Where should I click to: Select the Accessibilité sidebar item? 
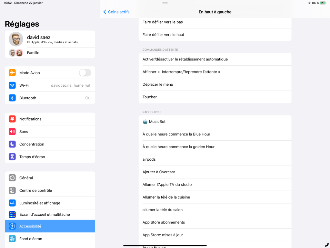(50, 226)
